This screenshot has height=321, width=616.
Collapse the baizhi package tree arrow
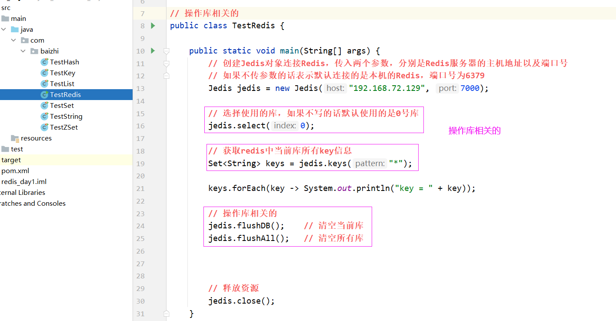pos(23,51)
